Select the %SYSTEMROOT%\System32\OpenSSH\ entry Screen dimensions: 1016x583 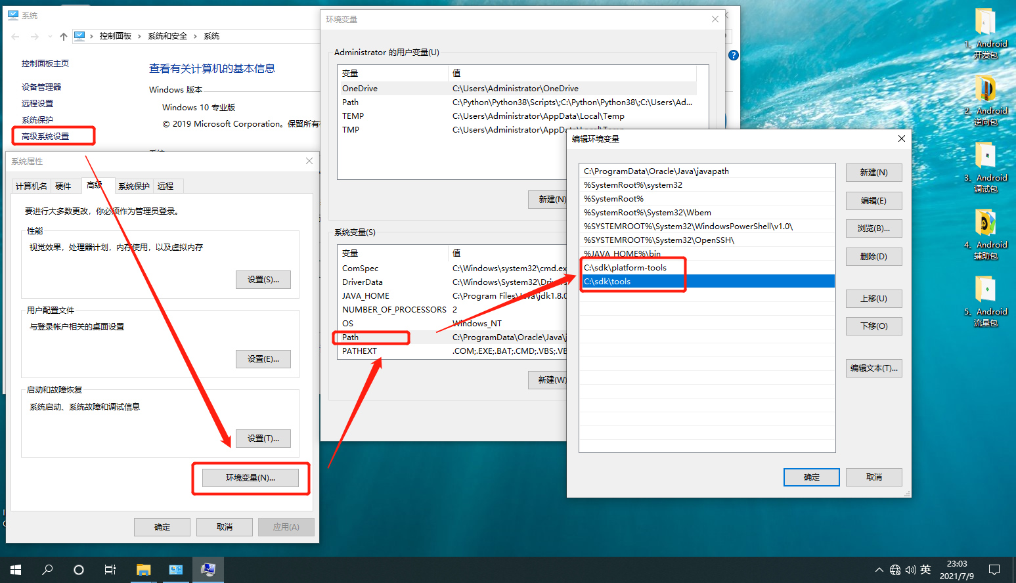pyautogui.click(x=707, y=240)
